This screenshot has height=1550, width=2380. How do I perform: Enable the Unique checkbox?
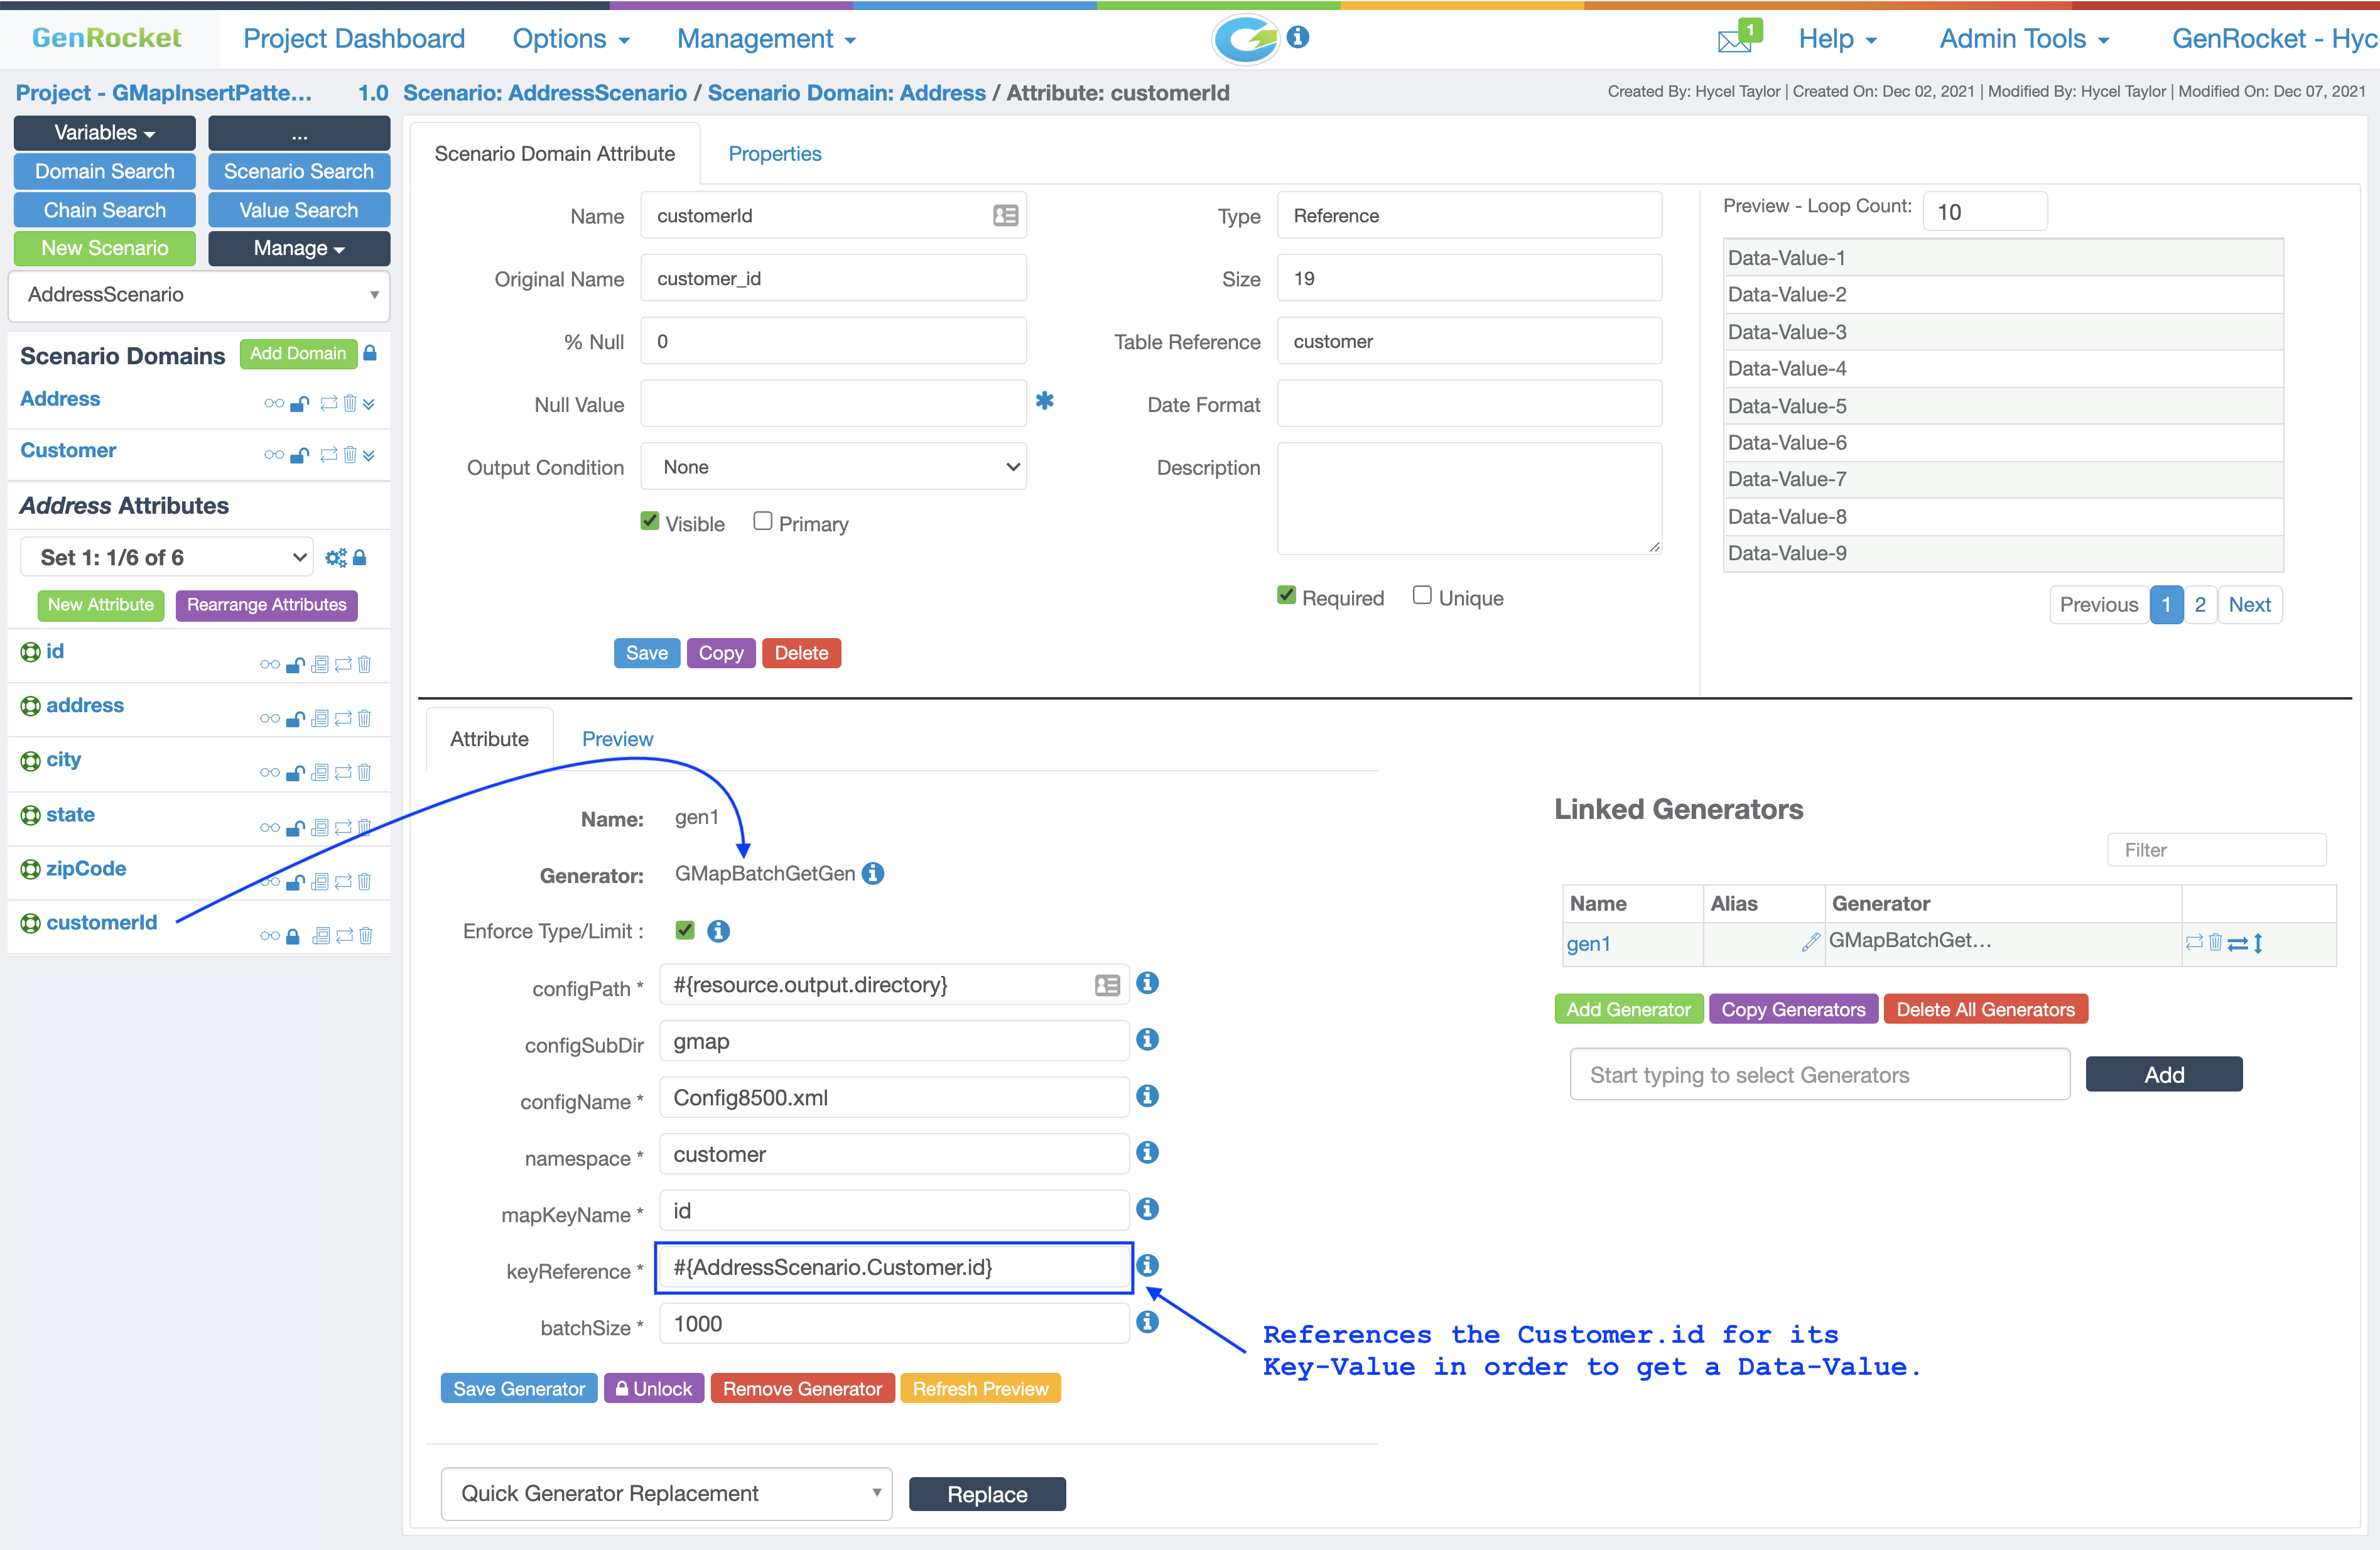click(1421, 596)
